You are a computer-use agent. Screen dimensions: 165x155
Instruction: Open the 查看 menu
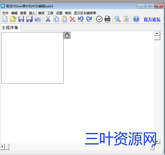[x=23, y=13]
